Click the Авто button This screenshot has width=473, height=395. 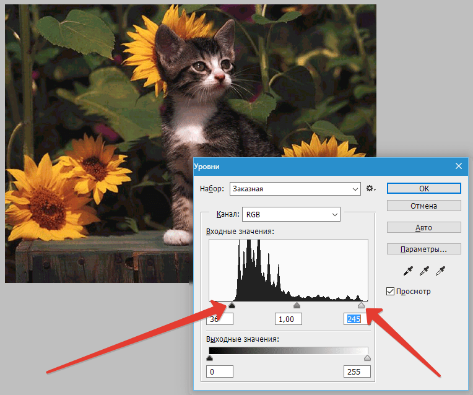pos(424,227)
